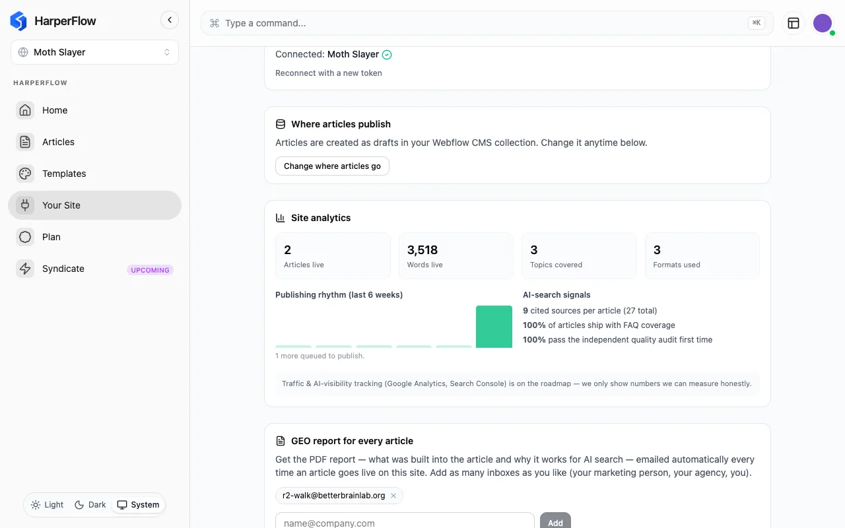The width and height of the screenshot is (845, 528).
Task: Open the purple user avatar menu
Action: 823,23
